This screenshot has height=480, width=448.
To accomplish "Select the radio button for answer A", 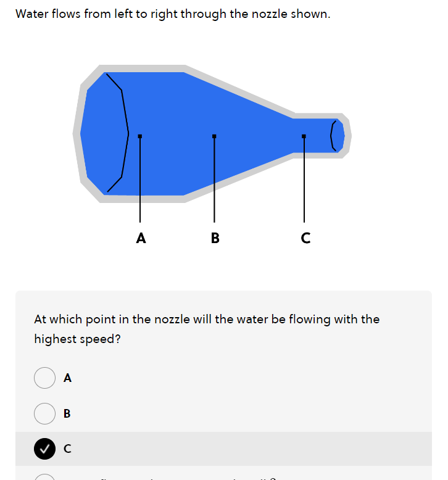I will [x=44, y=378].
